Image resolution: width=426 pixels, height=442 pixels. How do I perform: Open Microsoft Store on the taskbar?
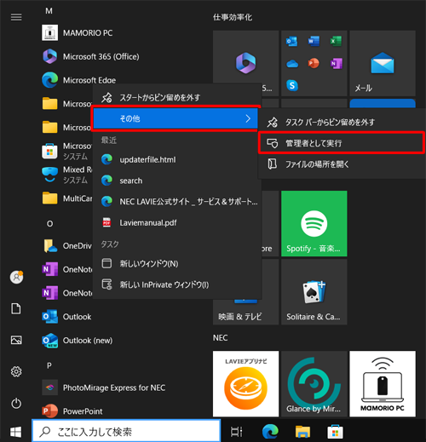pyautogui.click(x=335, y=432)
